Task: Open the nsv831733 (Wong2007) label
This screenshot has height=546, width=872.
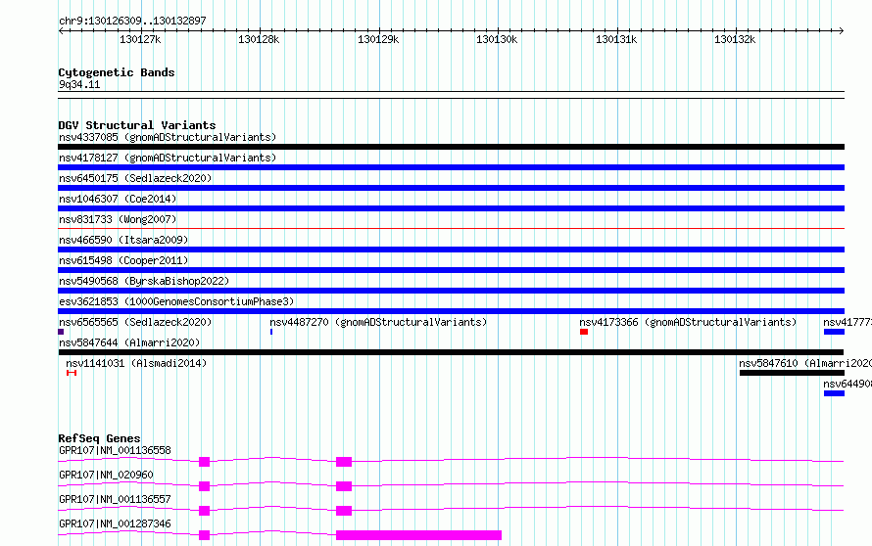Action: (118, 219)
